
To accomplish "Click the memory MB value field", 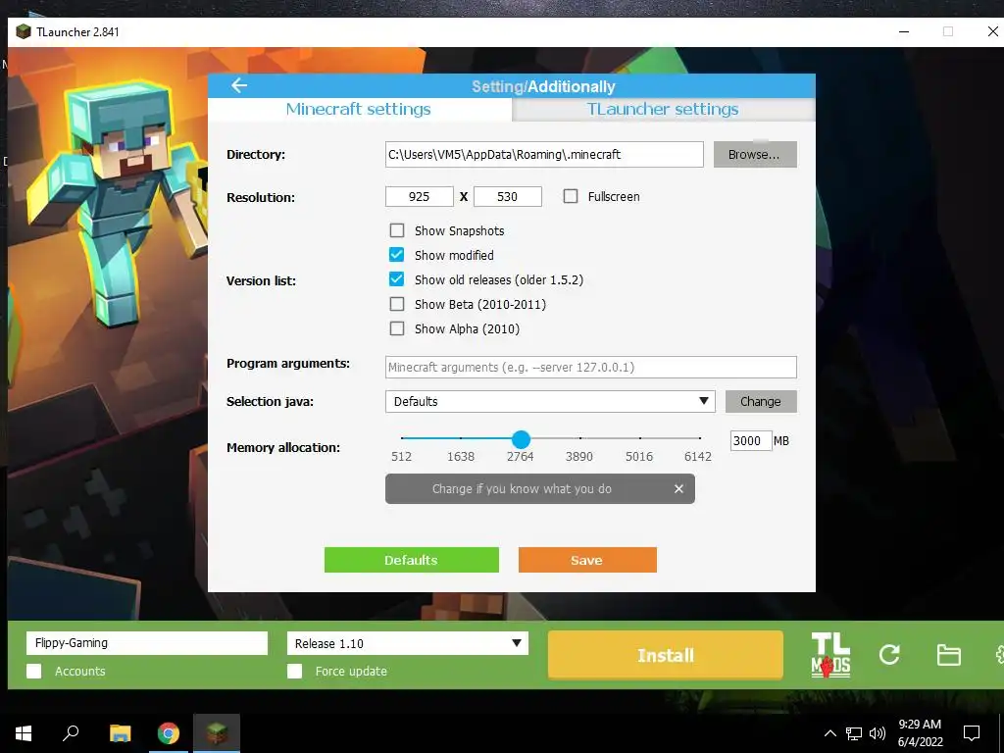I will click(750, 440).
